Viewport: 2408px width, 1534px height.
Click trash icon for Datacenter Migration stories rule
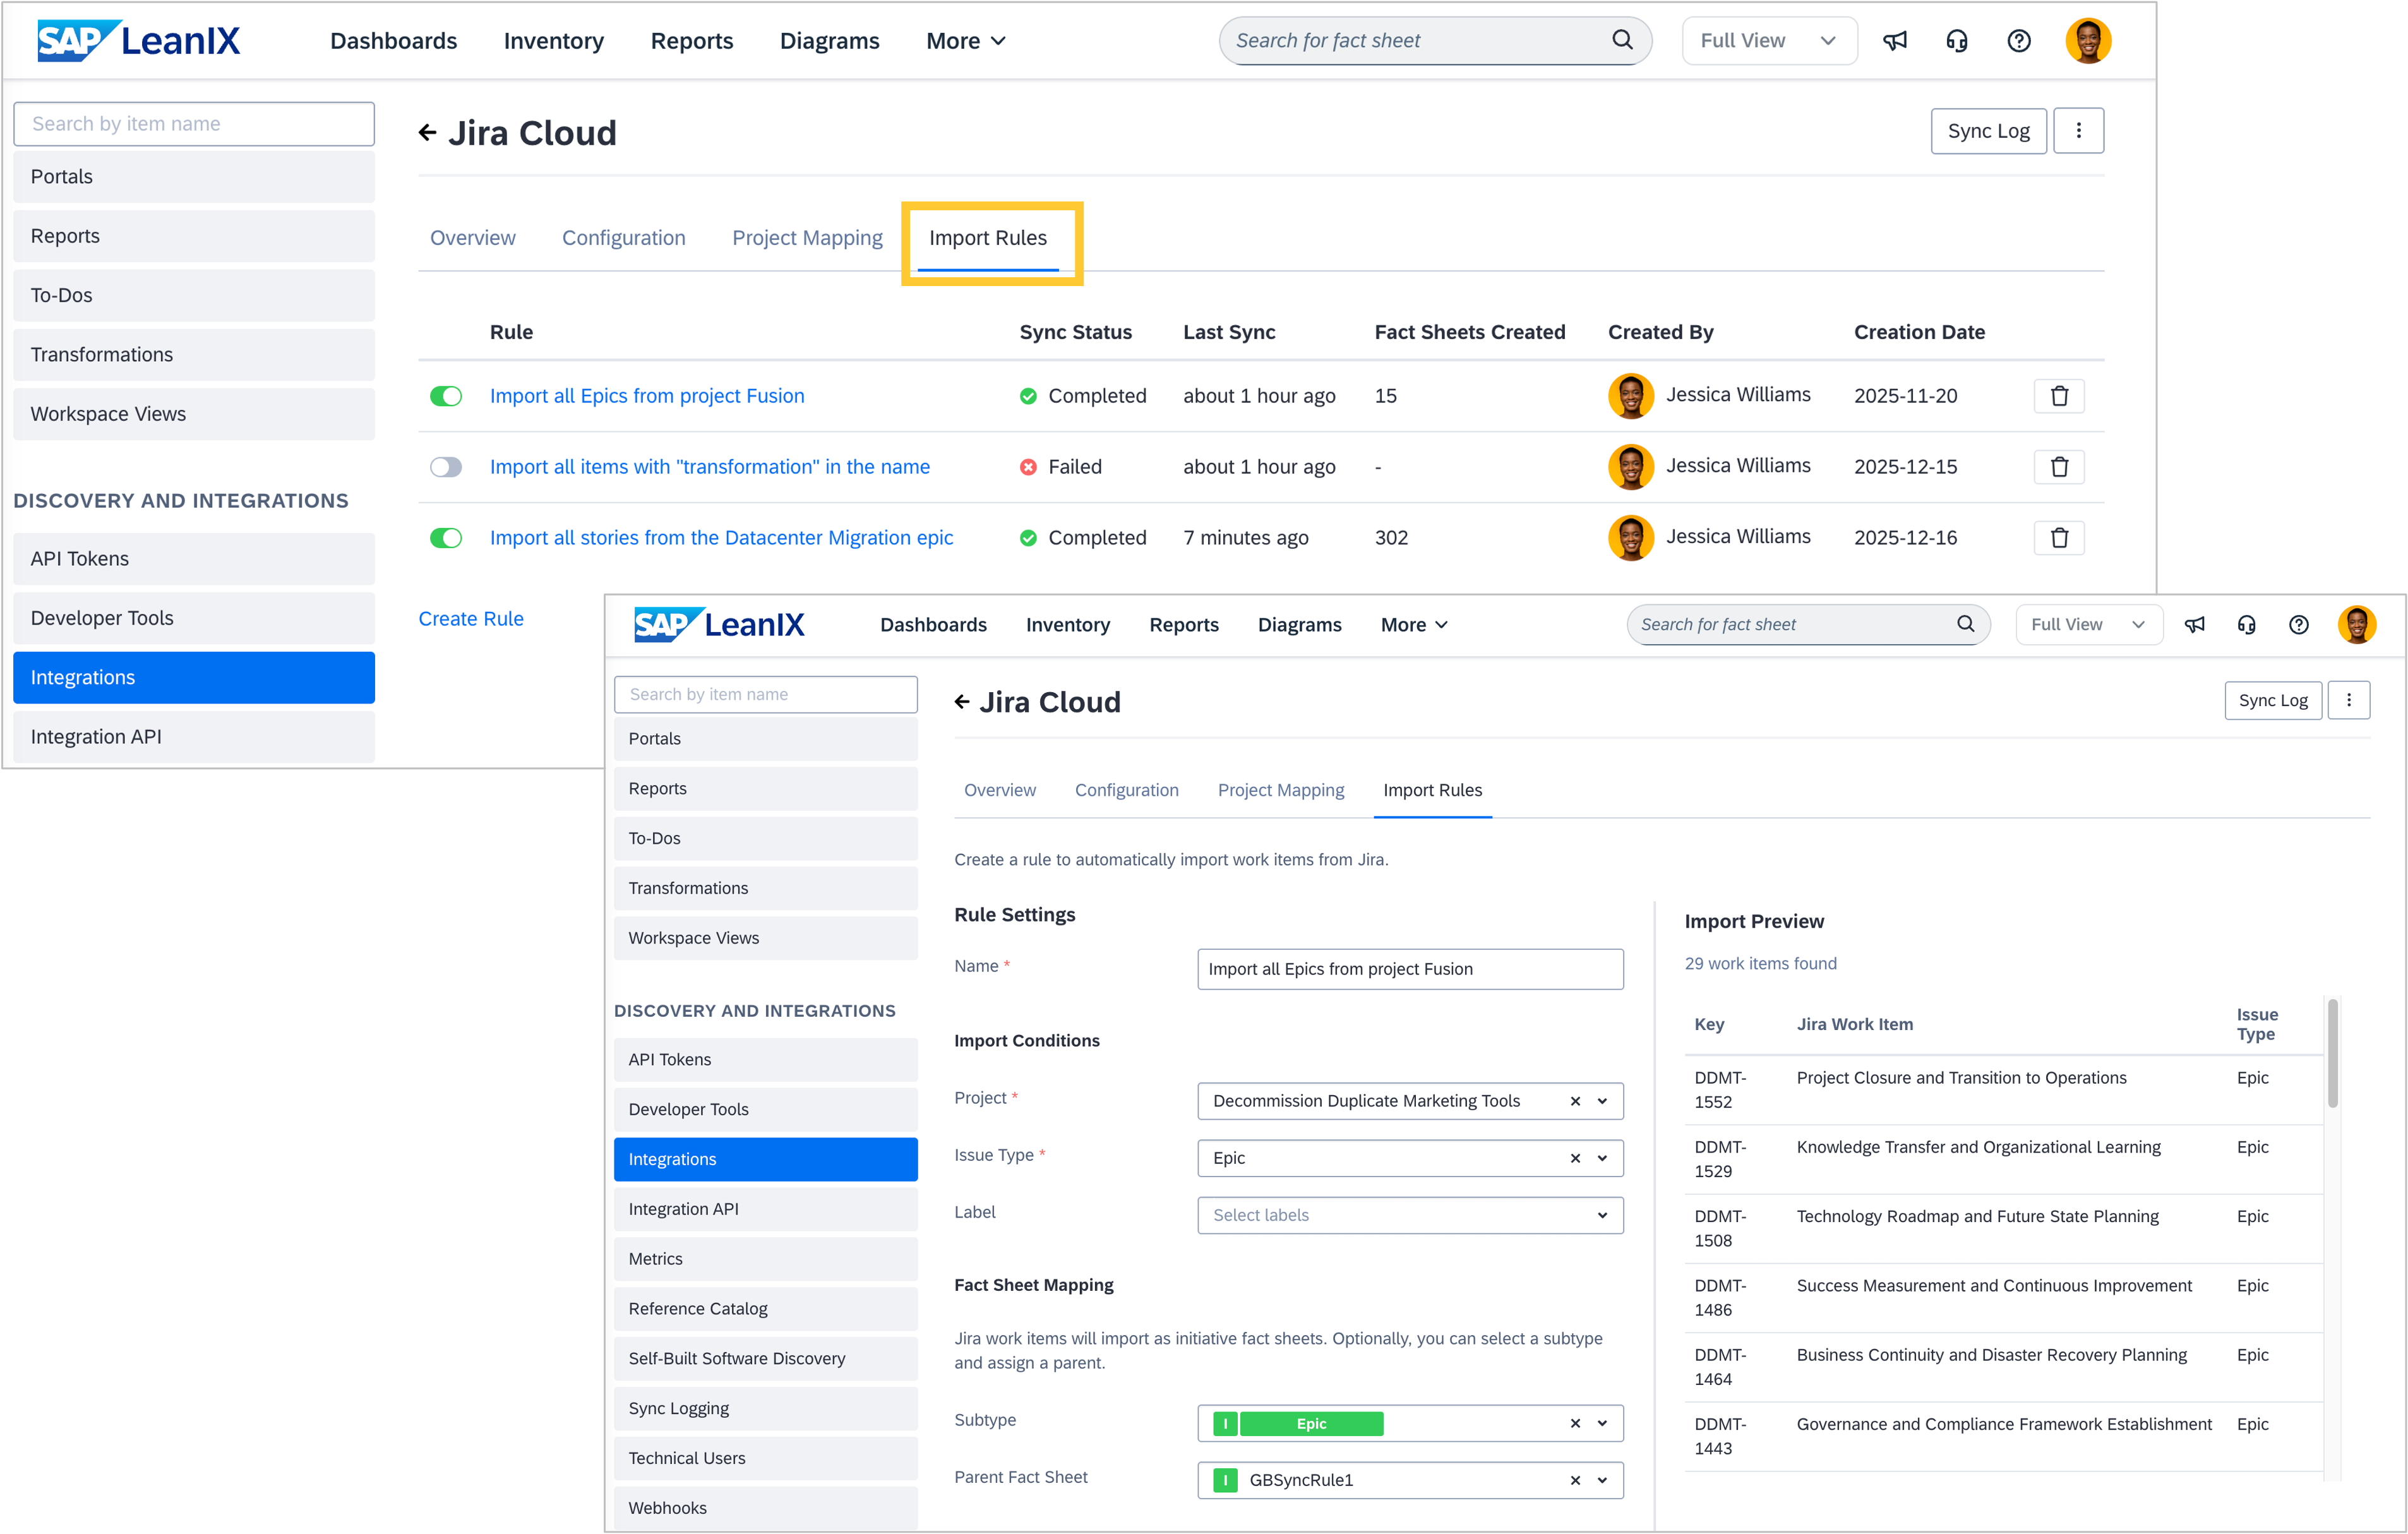2058,538
